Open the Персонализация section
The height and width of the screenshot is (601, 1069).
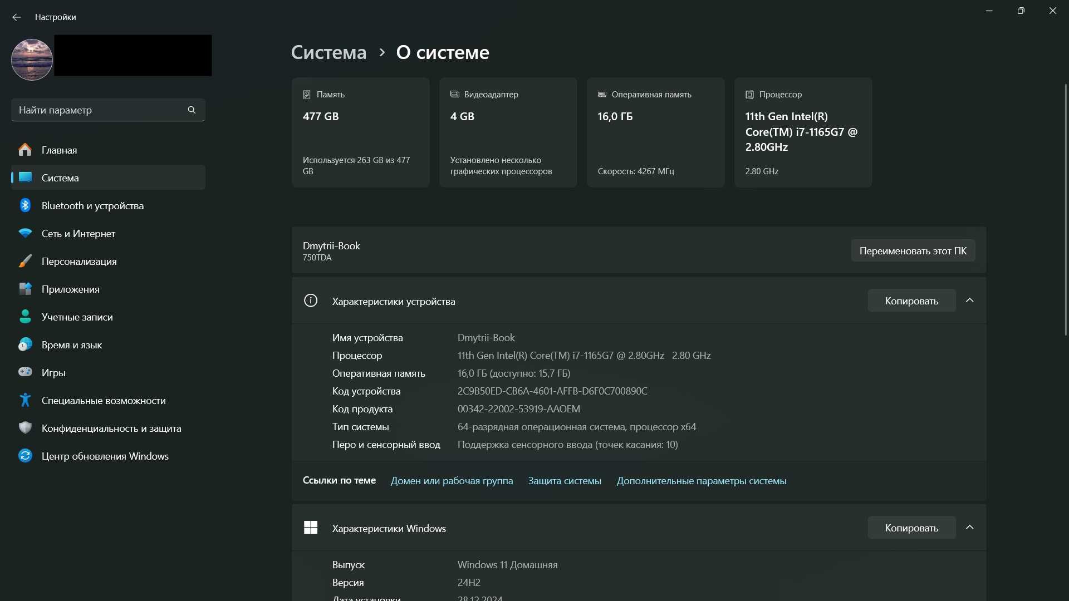click(x=108, y=261)
